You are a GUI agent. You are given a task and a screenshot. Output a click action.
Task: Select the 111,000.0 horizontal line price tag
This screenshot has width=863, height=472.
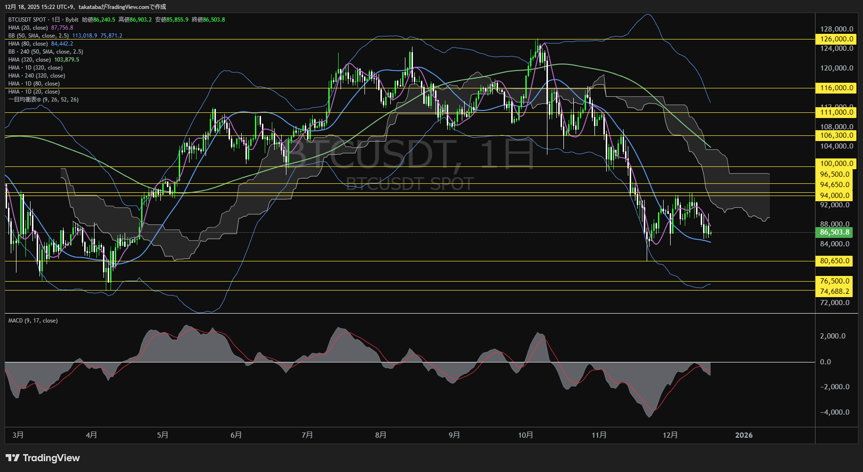[x=836, y=112]
